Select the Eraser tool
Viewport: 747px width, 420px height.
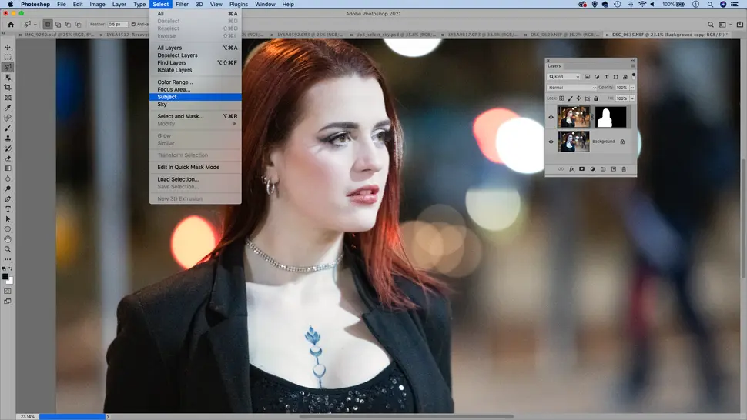(8, 158)
